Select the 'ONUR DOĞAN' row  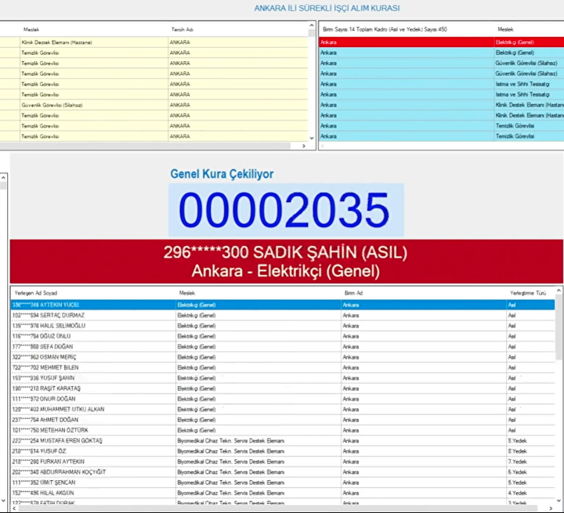283,399
